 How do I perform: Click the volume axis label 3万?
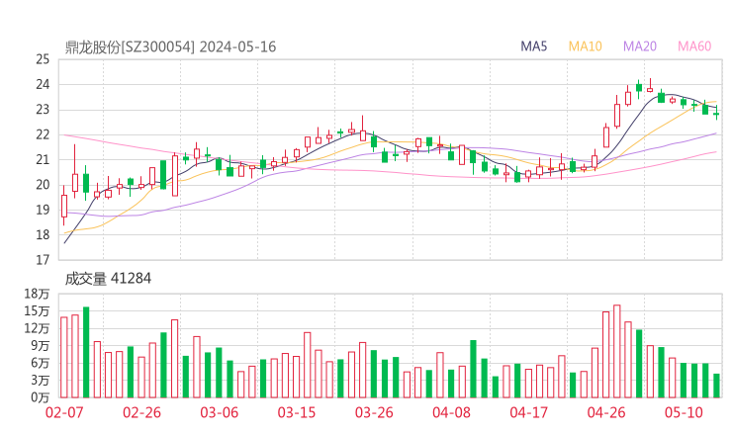(x=41, y=381)
